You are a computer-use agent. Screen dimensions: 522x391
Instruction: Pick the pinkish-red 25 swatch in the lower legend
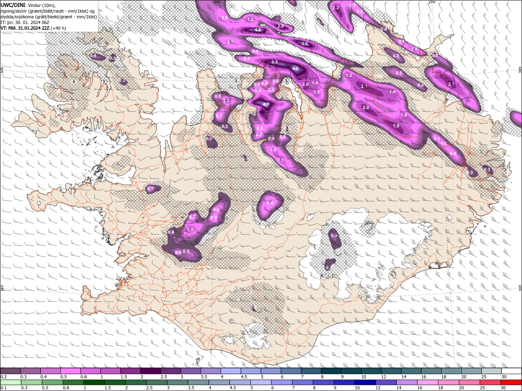[x=491, y=382]
